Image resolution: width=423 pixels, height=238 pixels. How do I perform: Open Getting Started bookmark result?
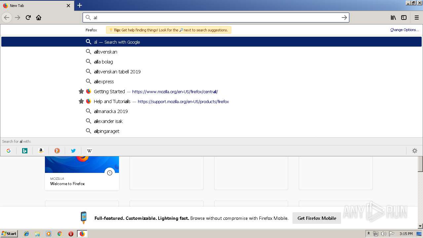(211, 91)
